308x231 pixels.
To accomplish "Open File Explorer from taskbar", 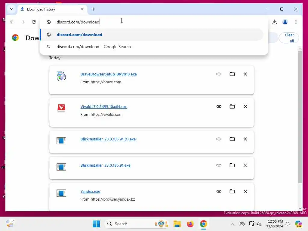I will pos(177,224).
